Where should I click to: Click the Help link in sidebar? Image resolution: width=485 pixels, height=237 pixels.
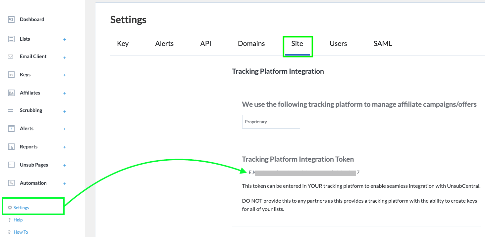(x=18, y=220)
